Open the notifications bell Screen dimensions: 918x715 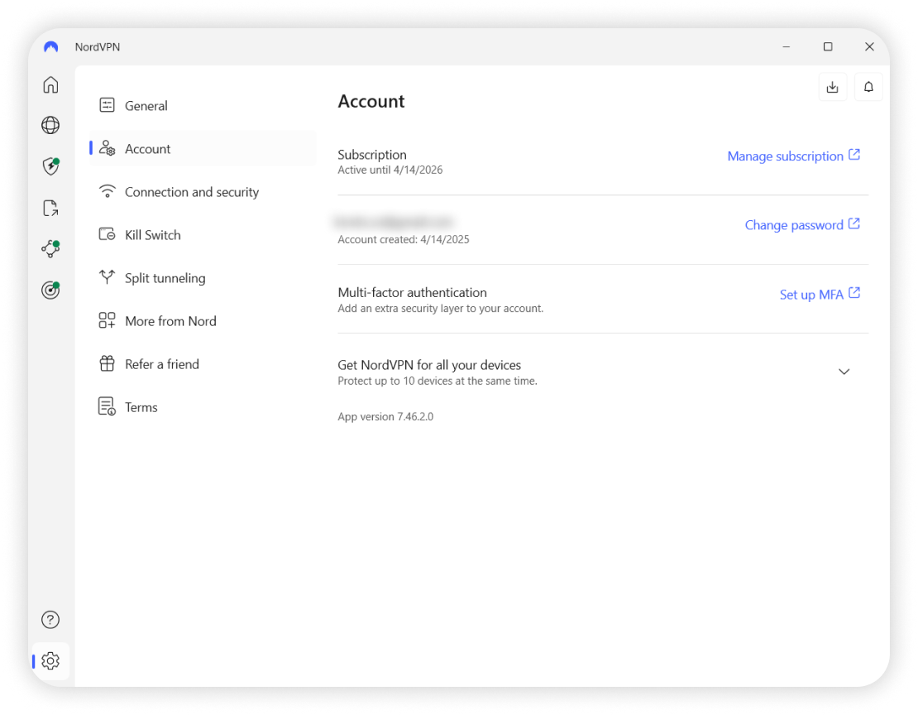868,87
